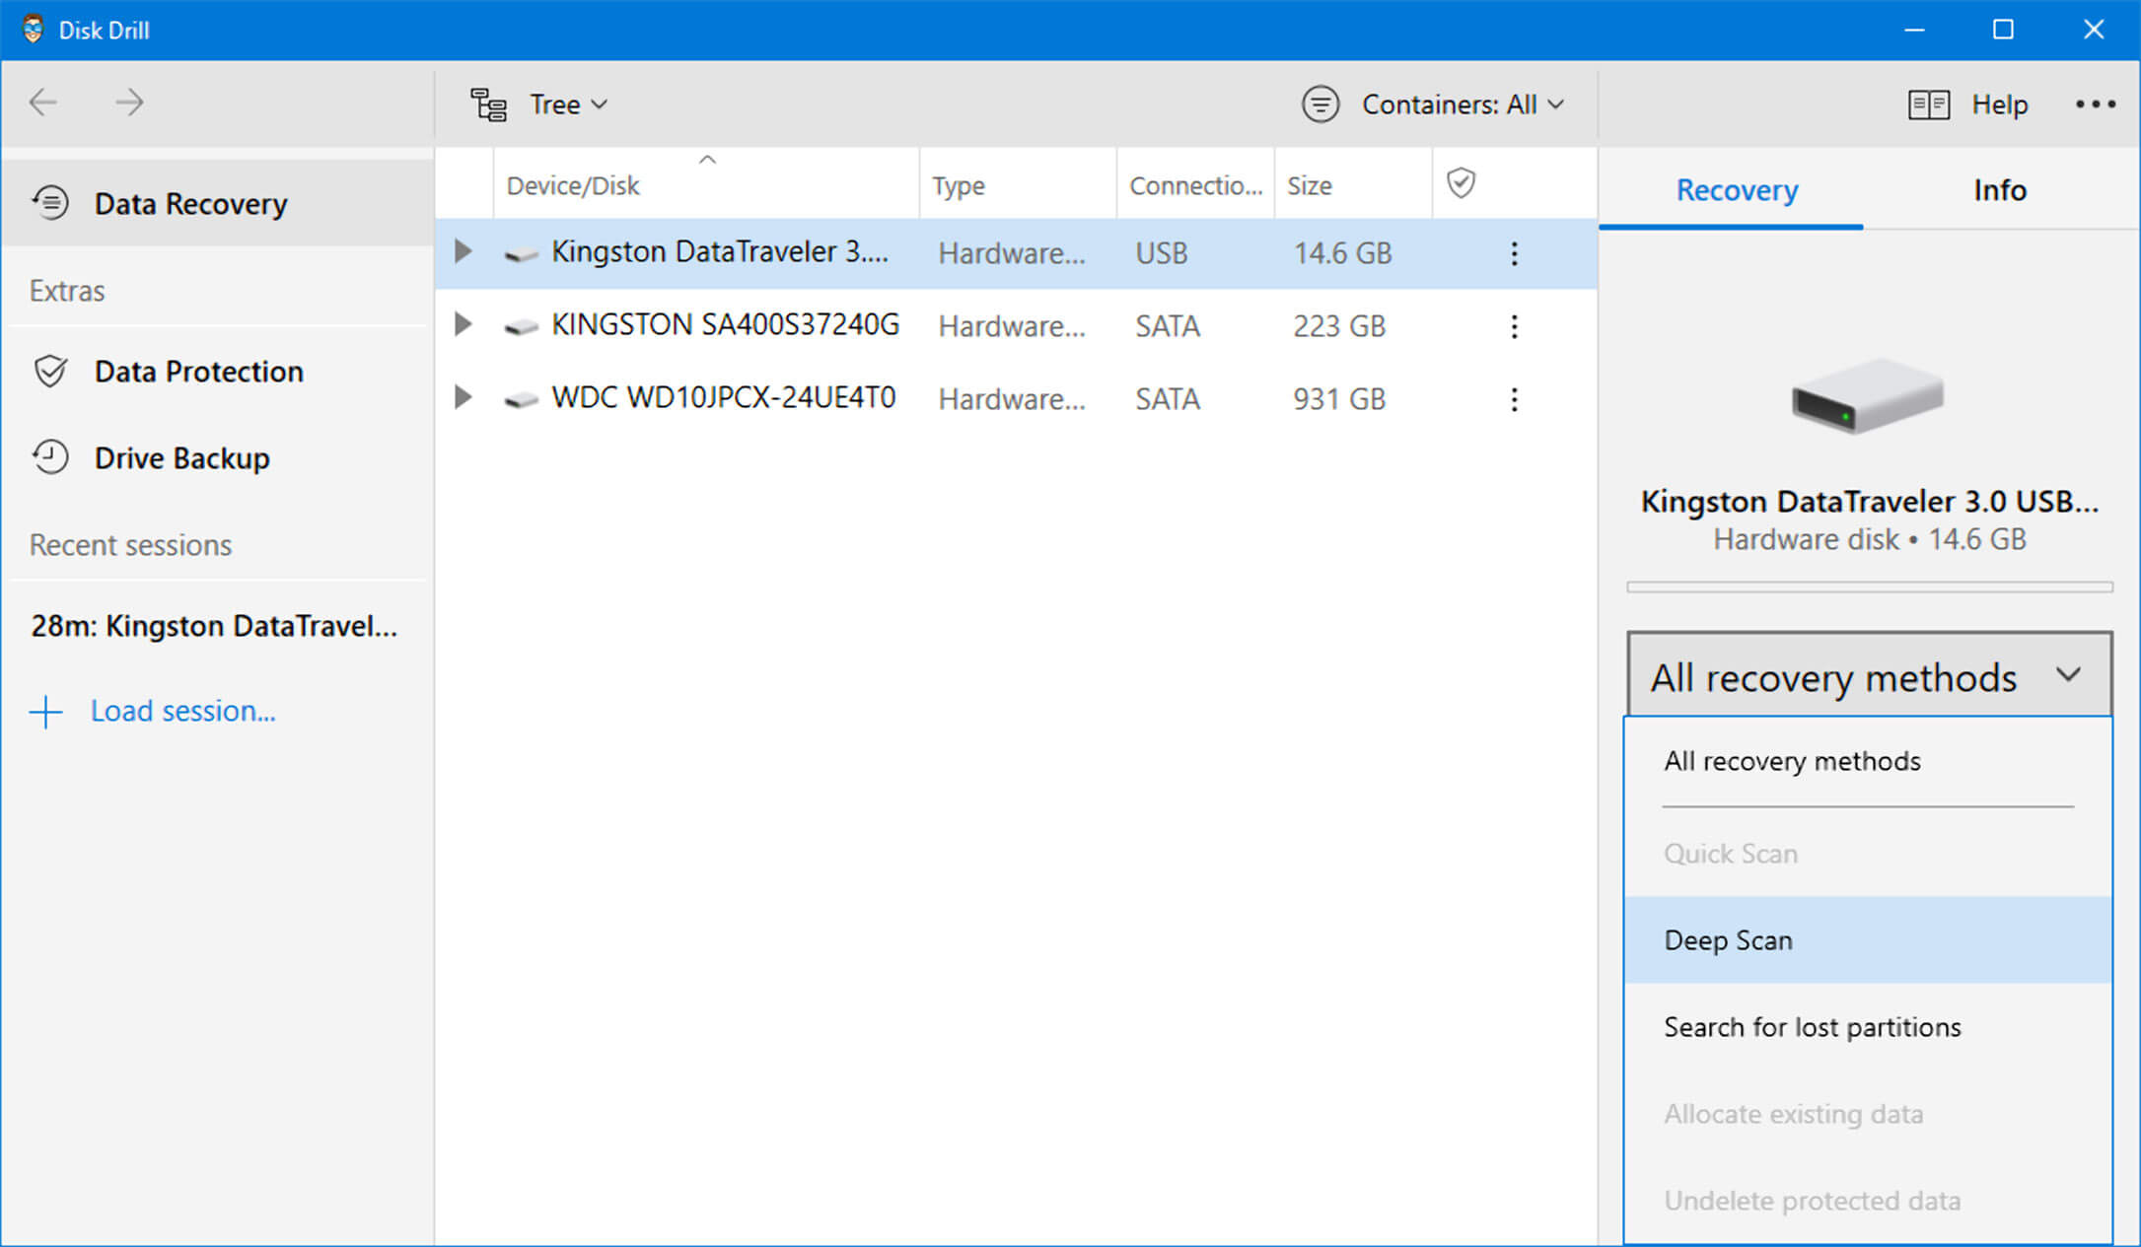Screen dimensions: 2141x1247
Task: Select the KINGSTON SA400S37240G device name
Action: [725, 324]
